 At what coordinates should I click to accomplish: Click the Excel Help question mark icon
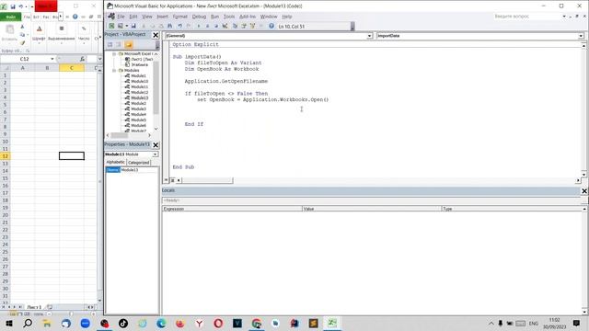[x=75, y=17]
